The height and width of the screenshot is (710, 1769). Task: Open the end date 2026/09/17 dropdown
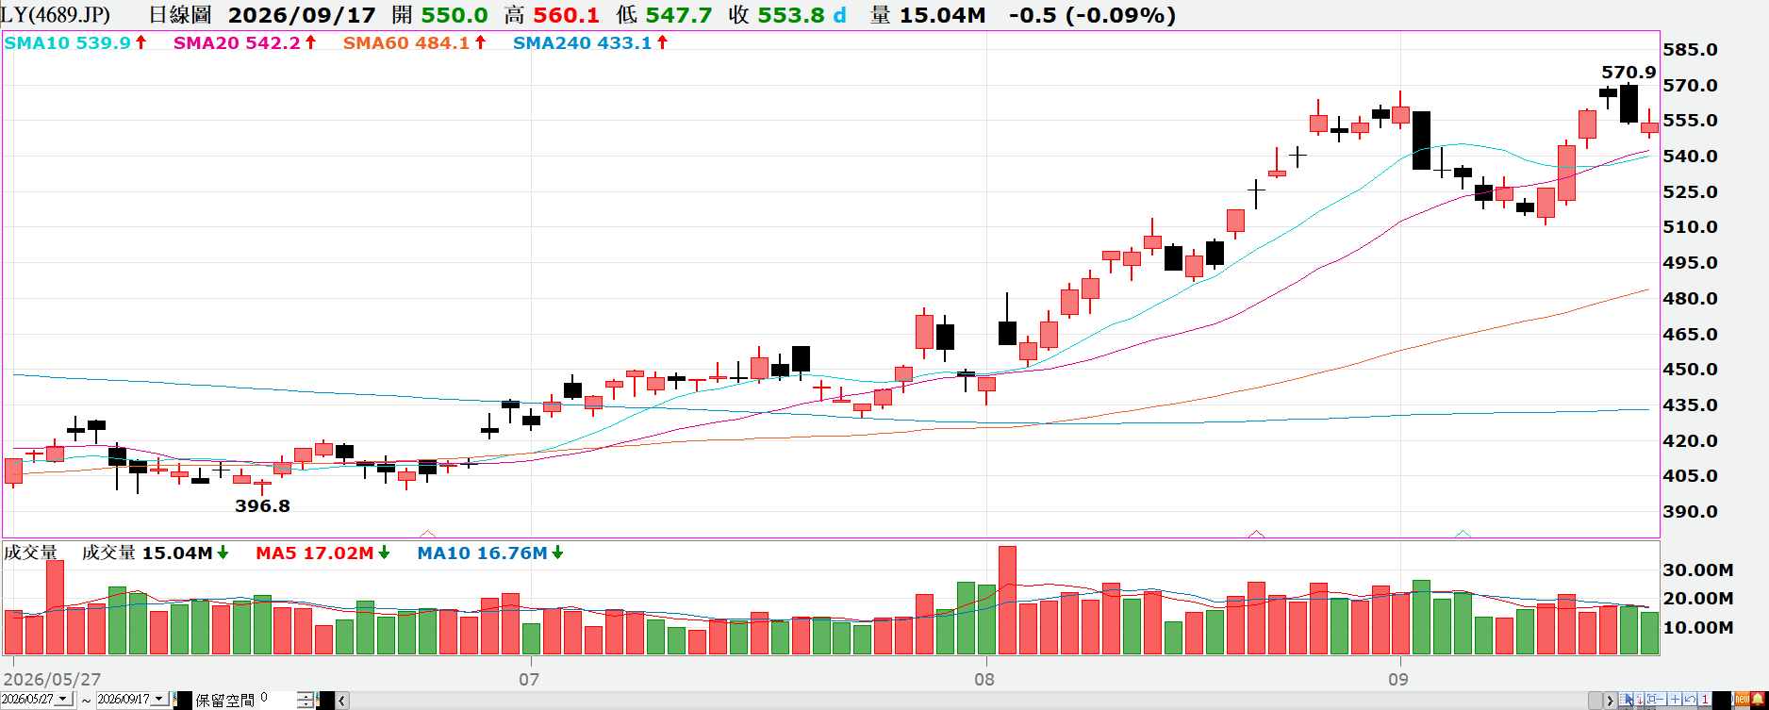159,700
